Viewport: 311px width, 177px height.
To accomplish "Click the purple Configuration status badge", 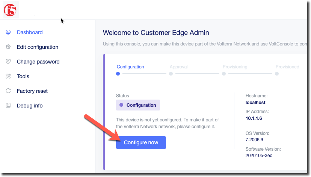I will pos(138,105).
